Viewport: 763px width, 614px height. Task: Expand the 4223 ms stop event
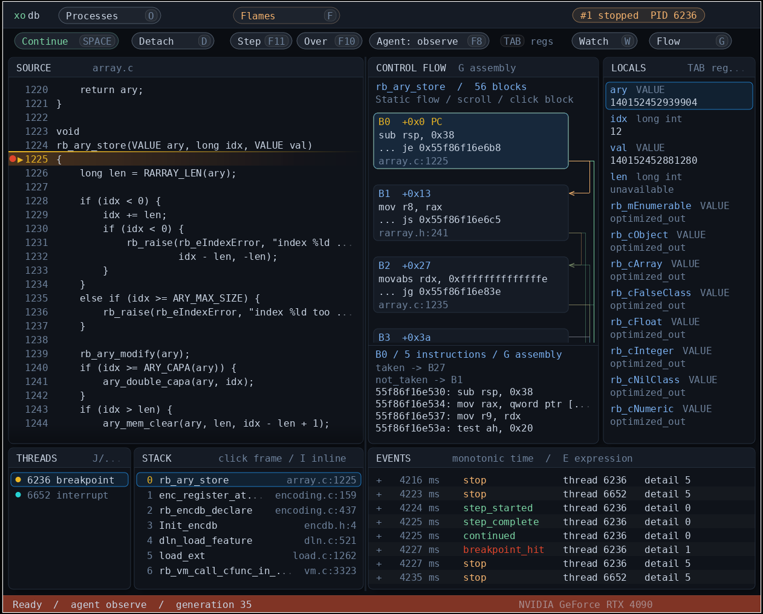pos(379,494)
